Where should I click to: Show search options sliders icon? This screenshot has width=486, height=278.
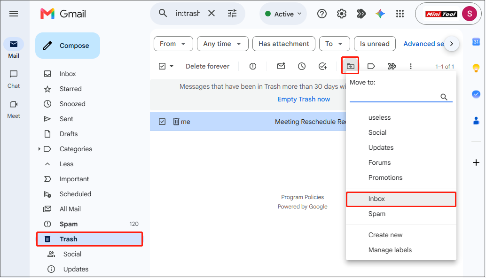tap(232, 13)
